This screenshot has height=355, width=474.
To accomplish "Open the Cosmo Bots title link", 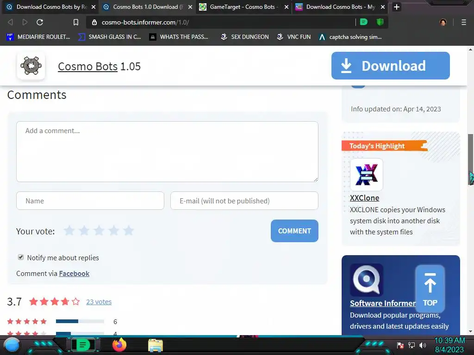I will (x=87, y=67).
